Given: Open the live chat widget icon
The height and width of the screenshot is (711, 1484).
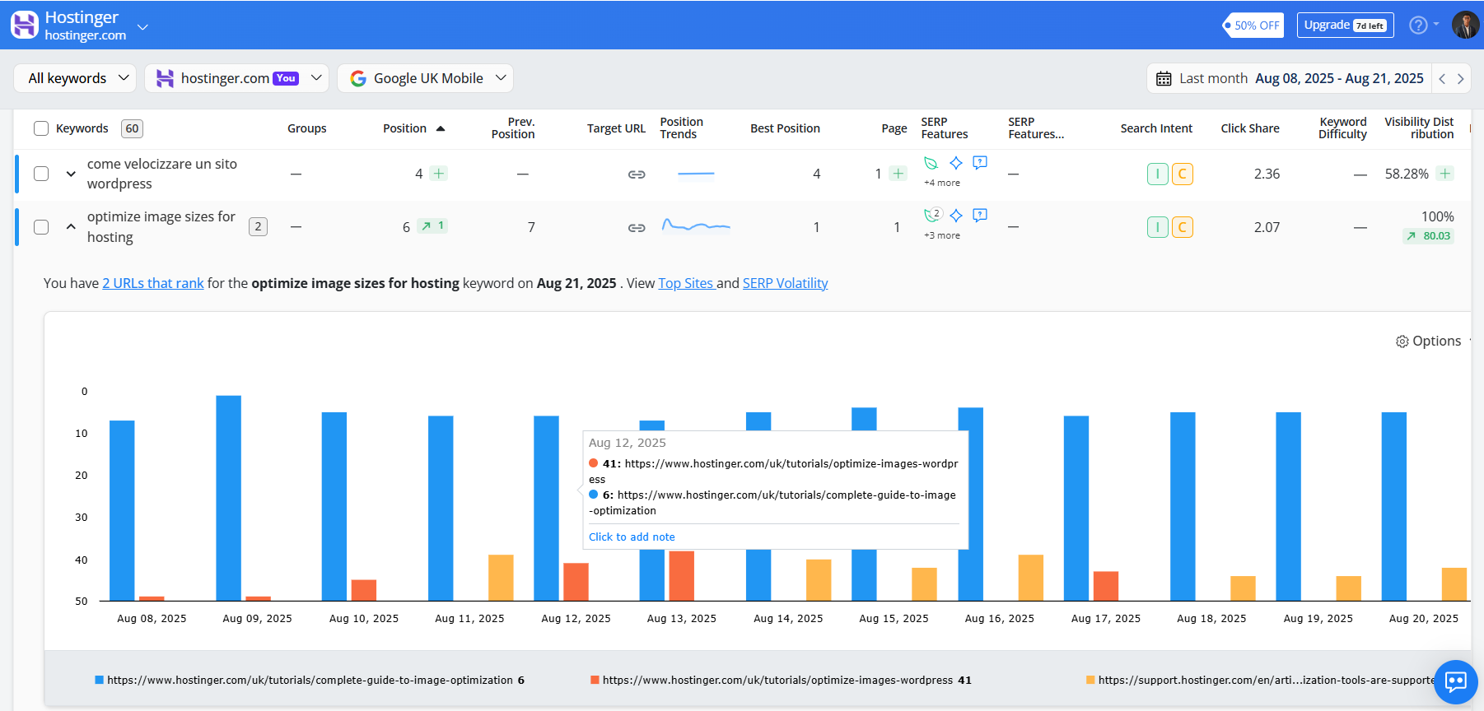Looking at the screenshot, I should tap(1456, 682).
